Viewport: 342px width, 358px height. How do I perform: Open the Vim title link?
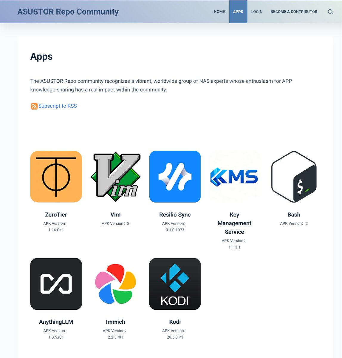115,215
